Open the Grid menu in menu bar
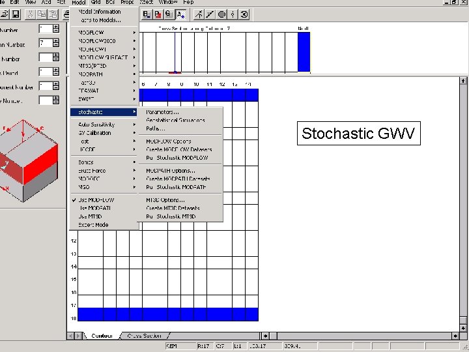Viewport: 469px width, 352px height. pyautogui.click(x=95, y=2)
